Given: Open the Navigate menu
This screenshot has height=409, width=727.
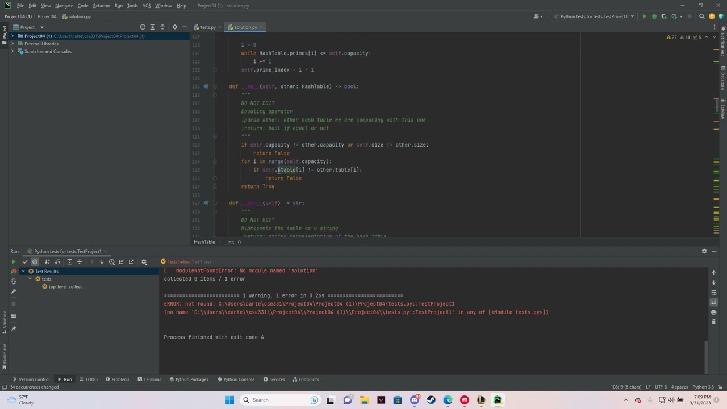Looking at the screenshot, I should [x=64, y=6].
